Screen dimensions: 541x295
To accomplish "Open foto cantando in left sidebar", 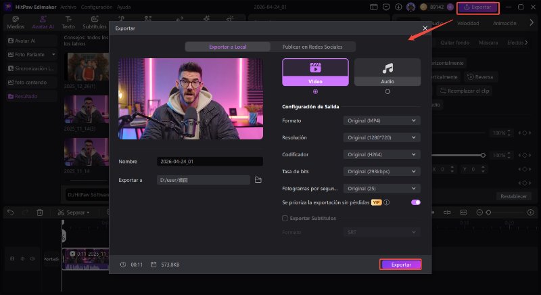I will click(31, 83).
